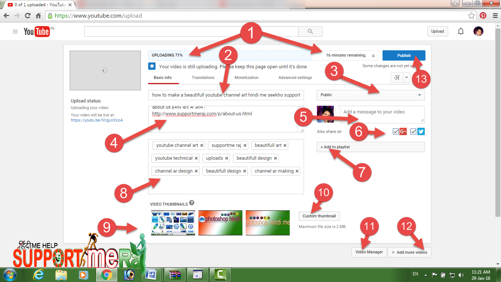
Task: Click the supportmeraj.com about-us link in description
Action: 202,113
